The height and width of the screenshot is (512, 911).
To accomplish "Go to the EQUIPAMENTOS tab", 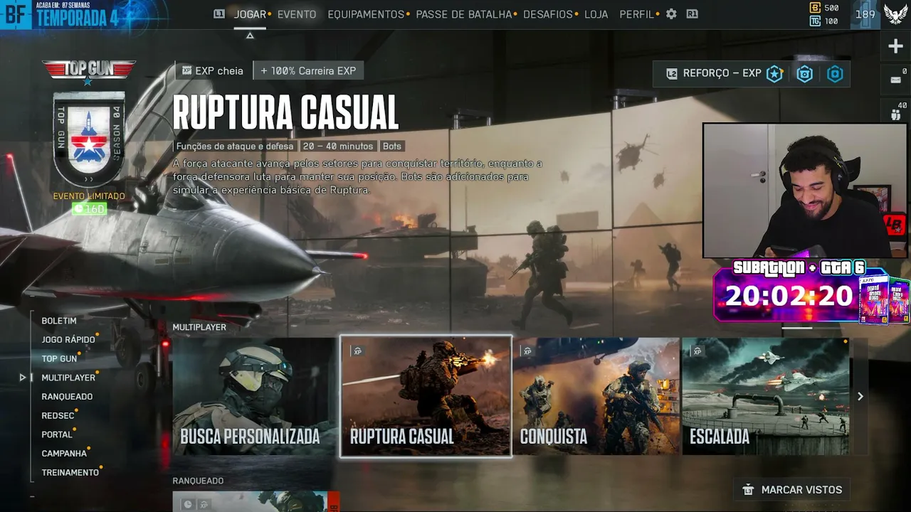I will point(366,14).
